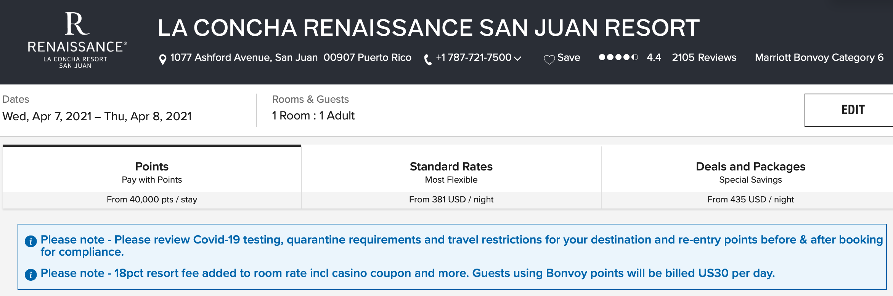Image resolution: width=893 pixels, height=296 pixels.
Task: Click the resort fee notice info icon
Action: pyautogui.click(x=31, y=275)
